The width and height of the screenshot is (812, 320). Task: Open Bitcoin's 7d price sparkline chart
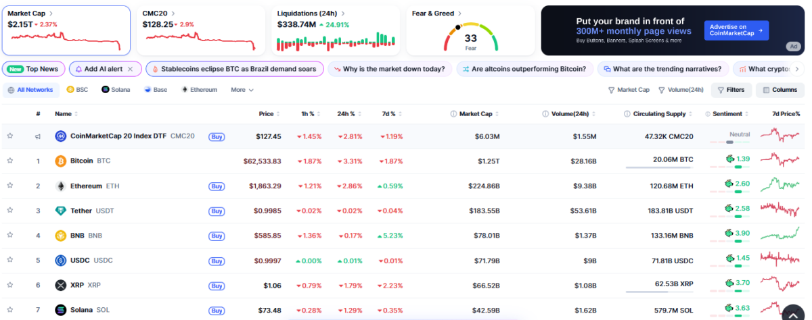[780, 161]
